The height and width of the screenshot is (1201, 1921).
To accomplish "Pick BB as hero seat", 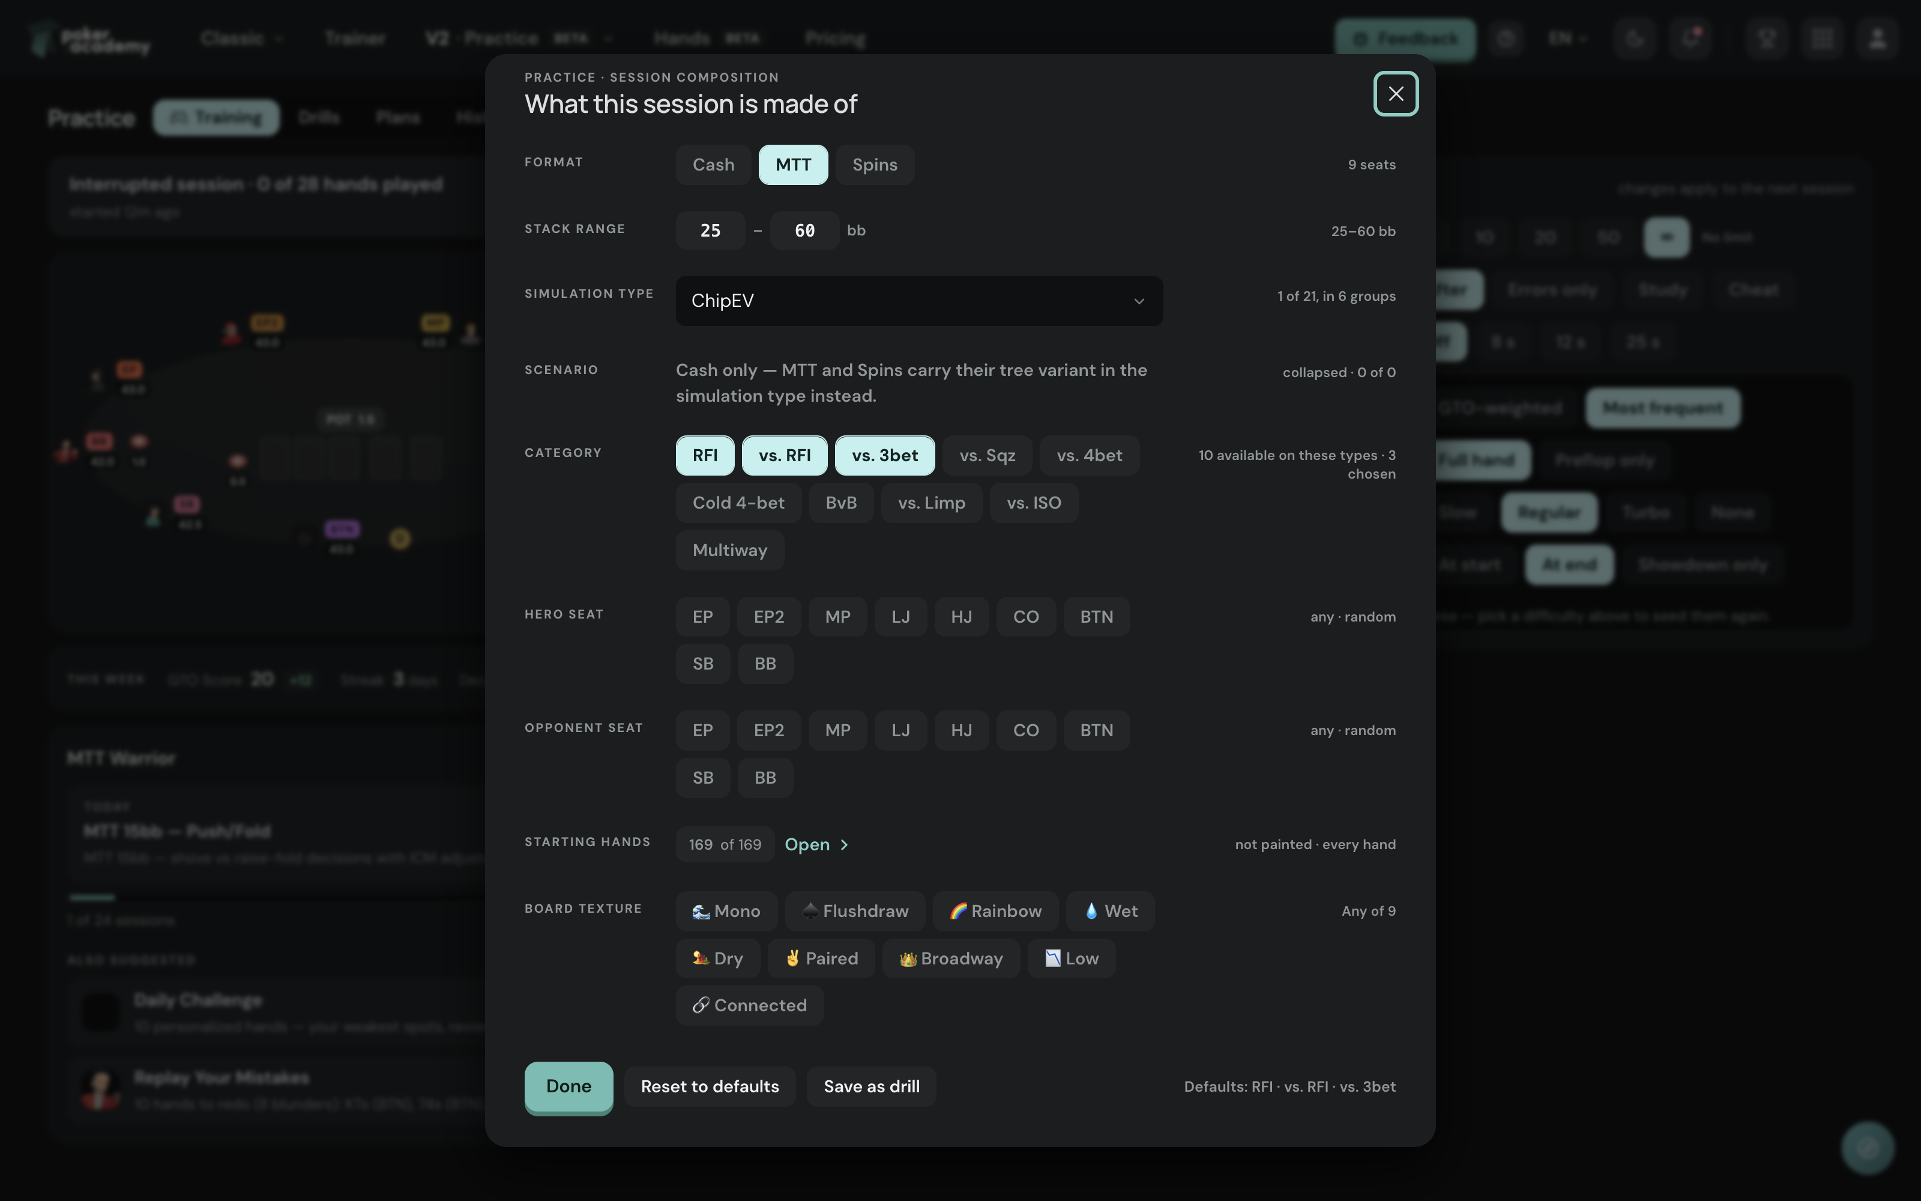I will point(765,664).
